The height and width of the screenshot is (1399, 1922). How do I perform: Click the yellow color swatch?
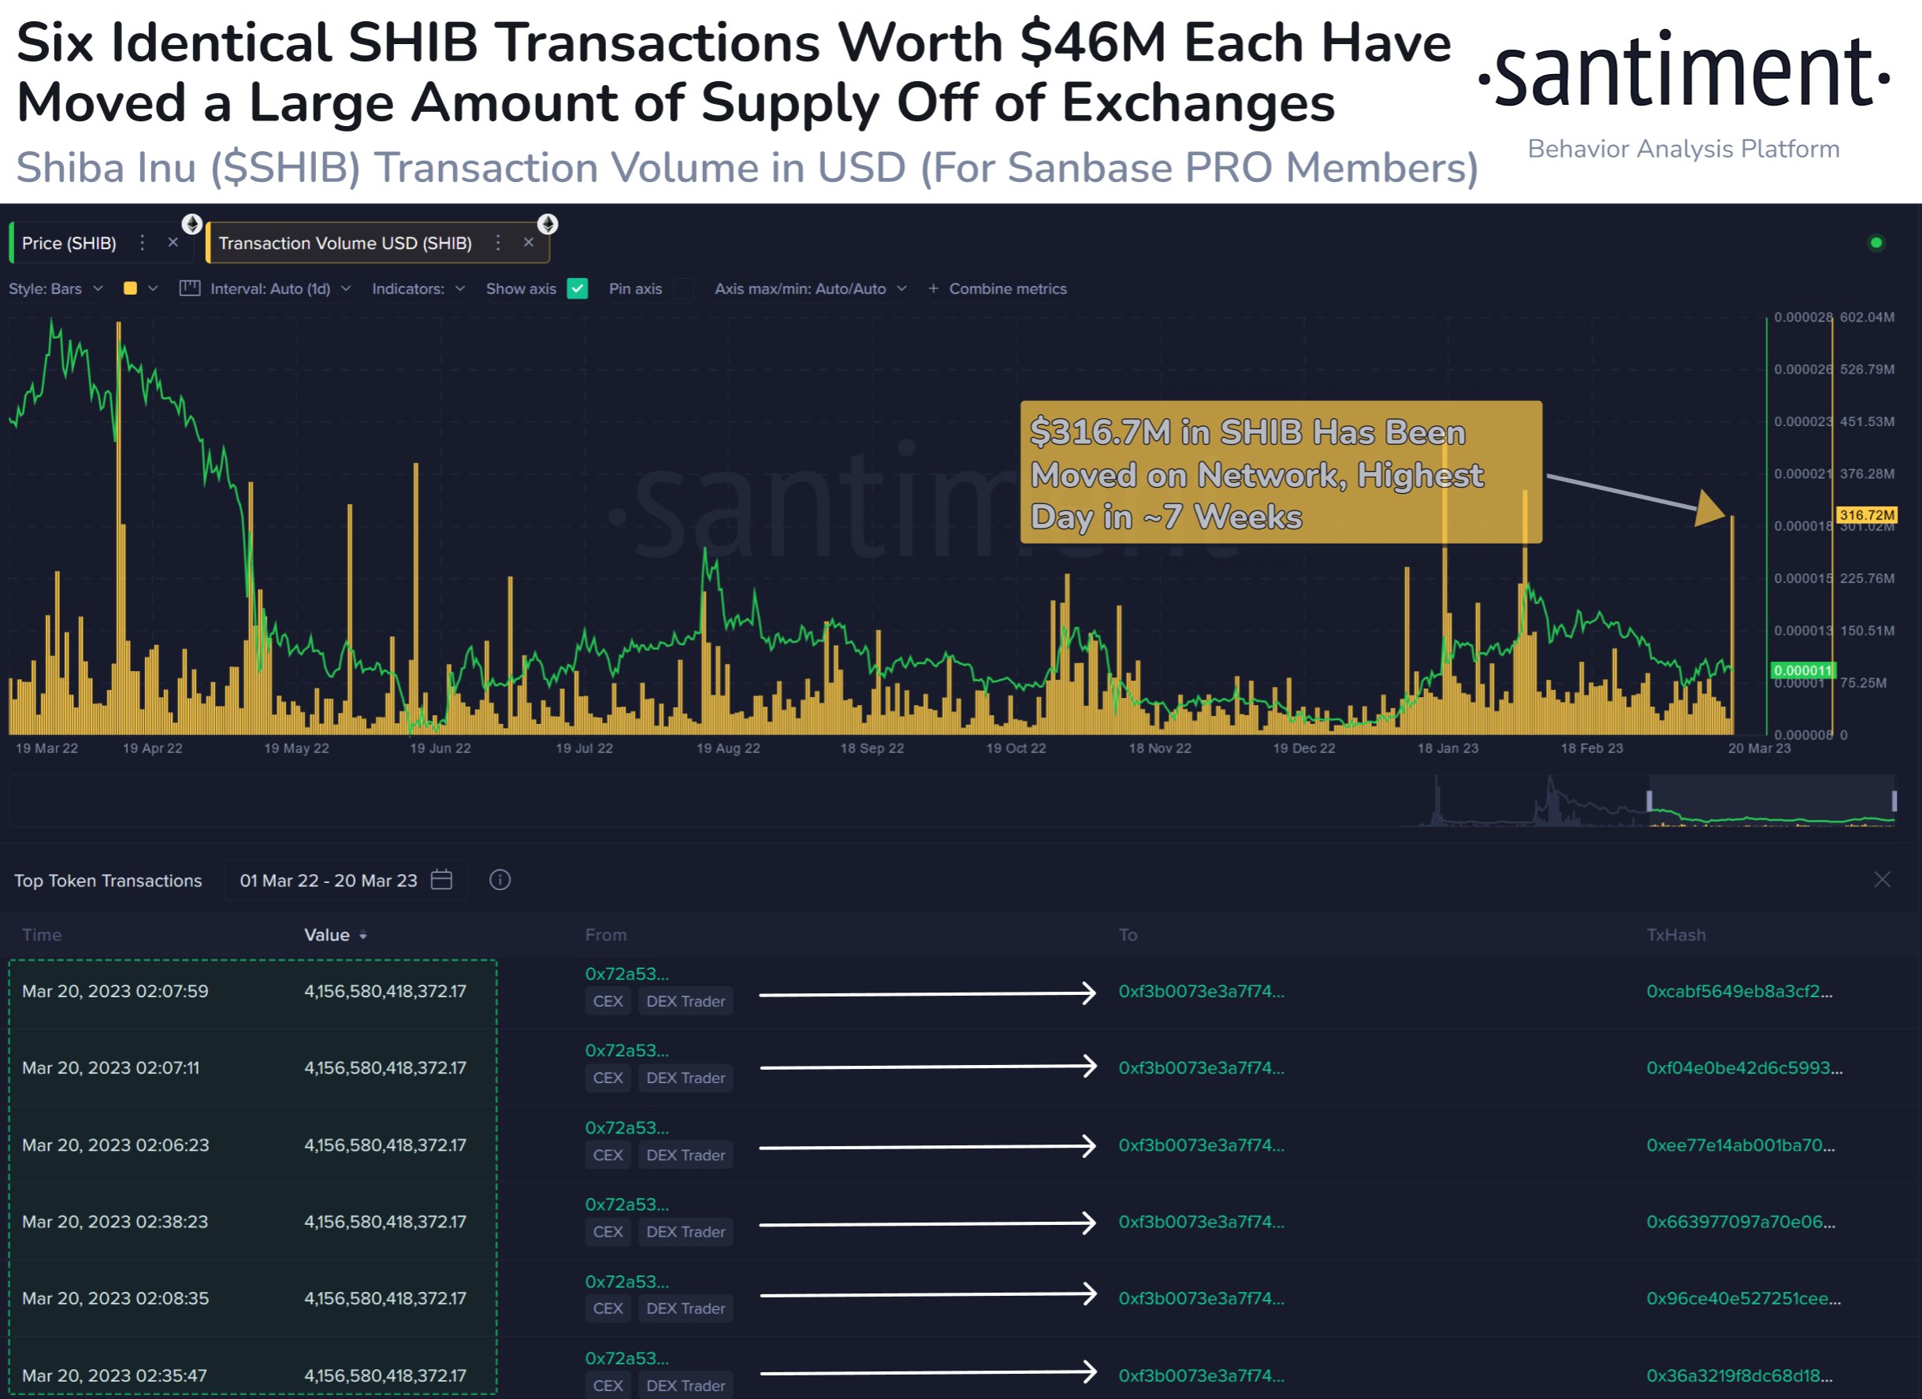(x=131, y=288)
